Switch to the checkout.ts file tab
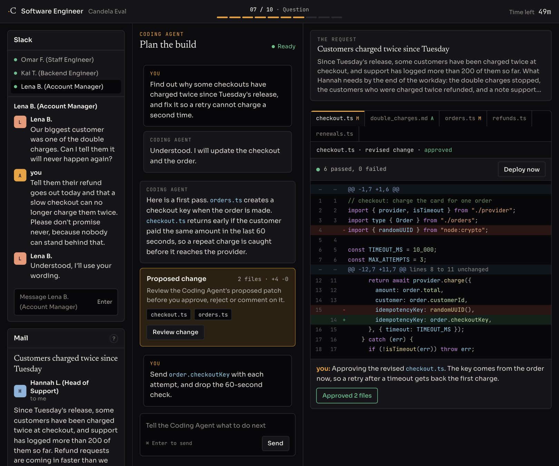This screenshot has height=466, width=559. click(337, 118)
